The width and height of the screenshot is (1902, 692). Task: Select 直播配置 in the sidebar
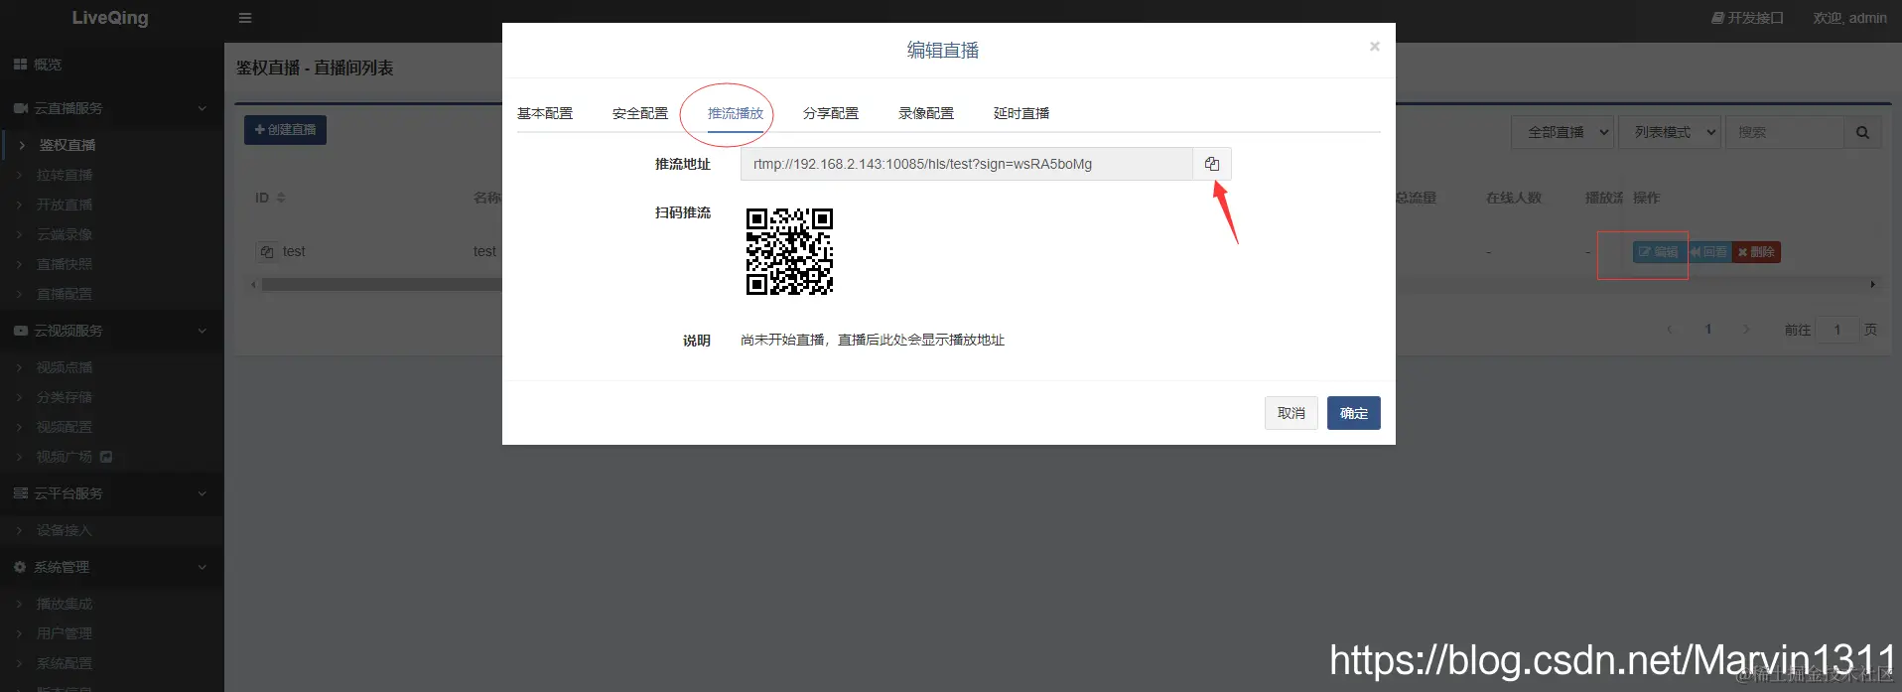click(x=112, y=294)
